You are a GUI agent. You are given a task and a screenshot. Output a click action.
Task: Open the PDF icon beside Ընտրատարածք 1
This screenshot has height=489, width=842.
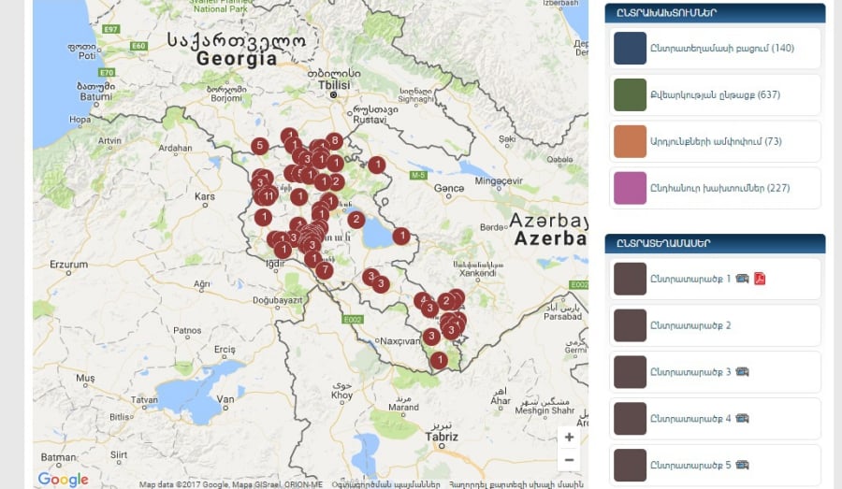point(760,279)
